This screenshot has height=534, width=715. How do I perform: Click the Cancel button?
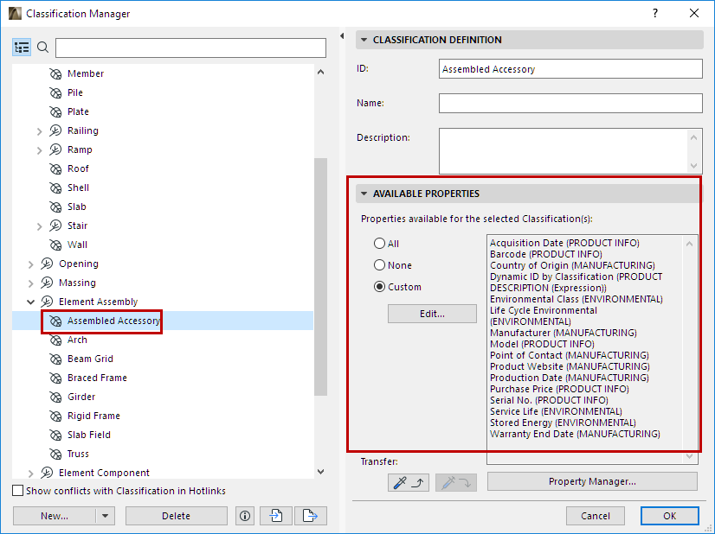(595, 516)
